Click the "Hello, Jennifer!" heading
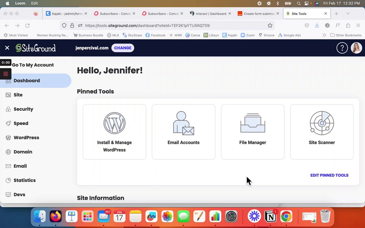Screen dimensions: 365x228 pyautogui.click(x=110, y=70)
